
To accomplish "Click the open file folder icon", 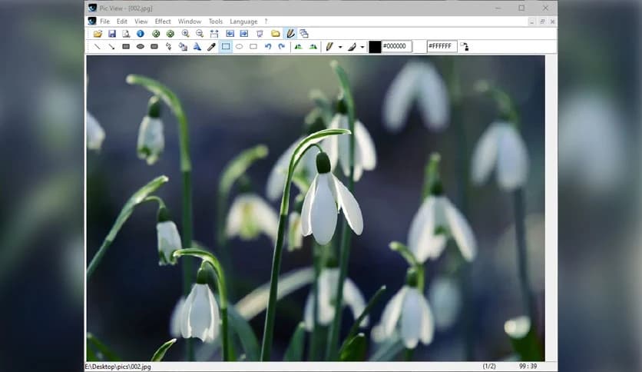I will pos(98,34).
